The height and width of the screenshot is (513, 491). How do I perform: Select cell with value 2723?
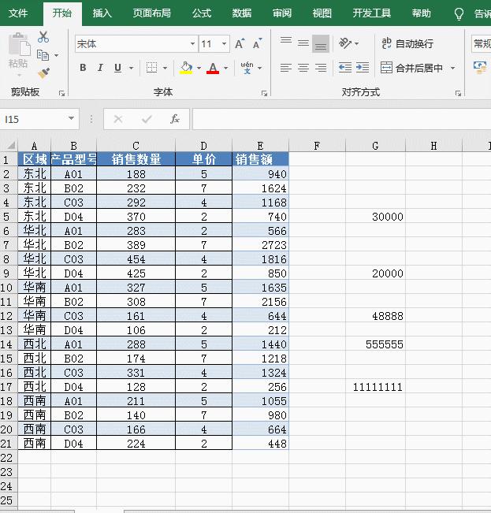pos(260,245)
